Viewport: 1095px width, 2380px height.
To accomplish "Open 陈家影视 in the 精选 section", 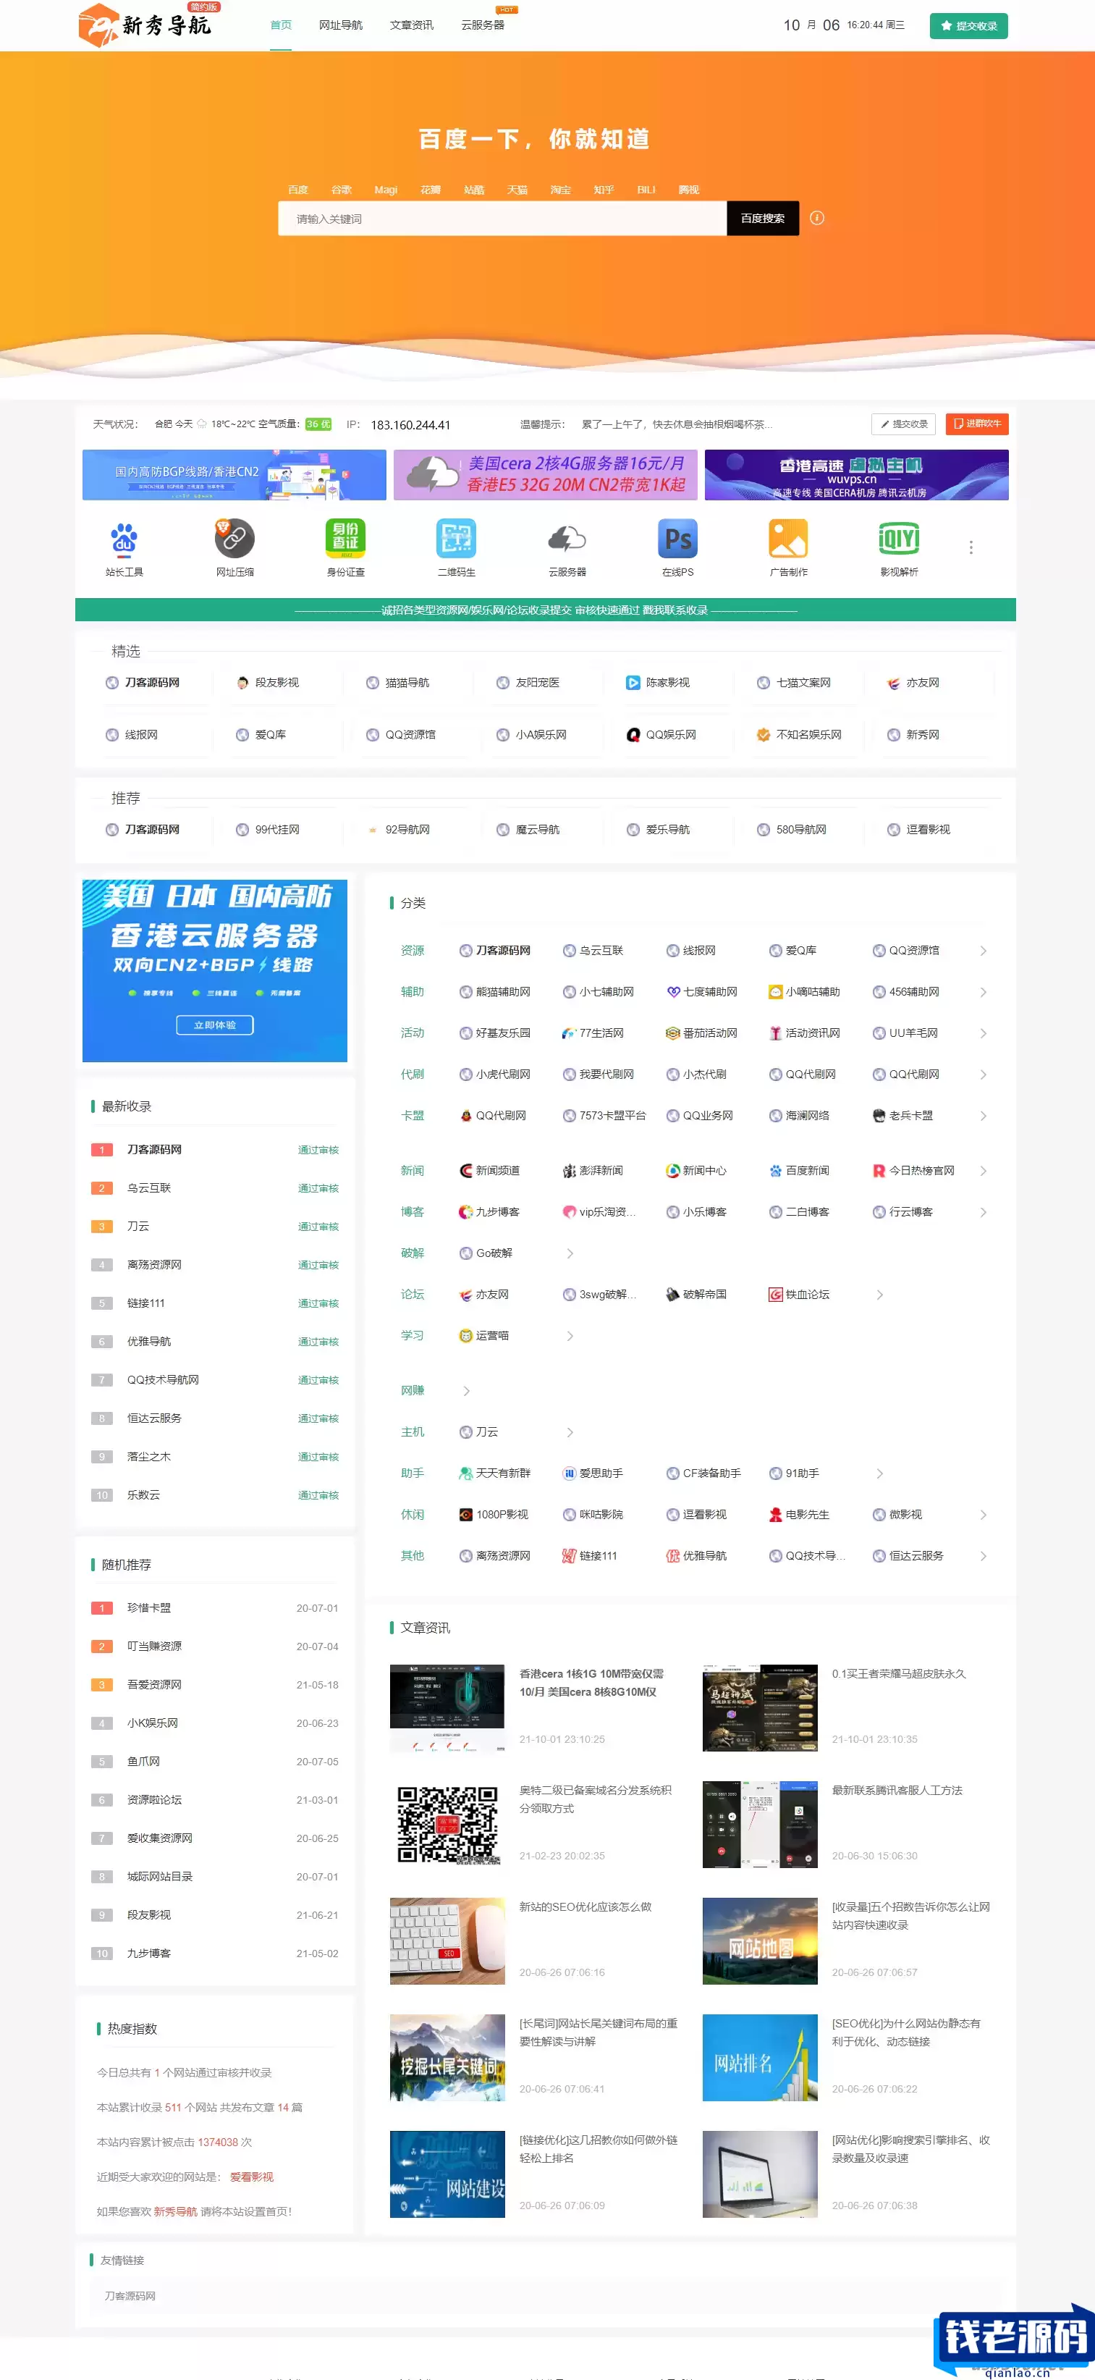I will pyautogui.click(x=657, y=683).
